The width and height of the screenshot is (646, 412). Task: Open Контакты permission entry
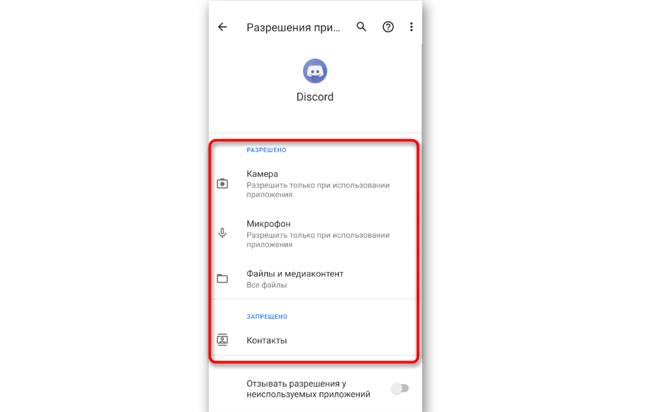(x=315, y=340)
